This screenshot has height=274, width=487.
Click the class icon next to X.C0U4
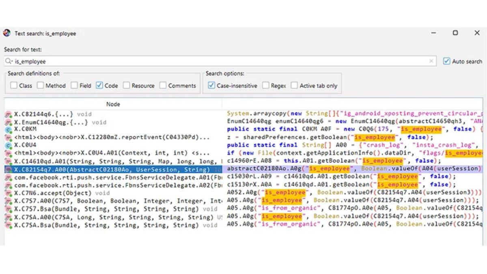pos(9,145)
